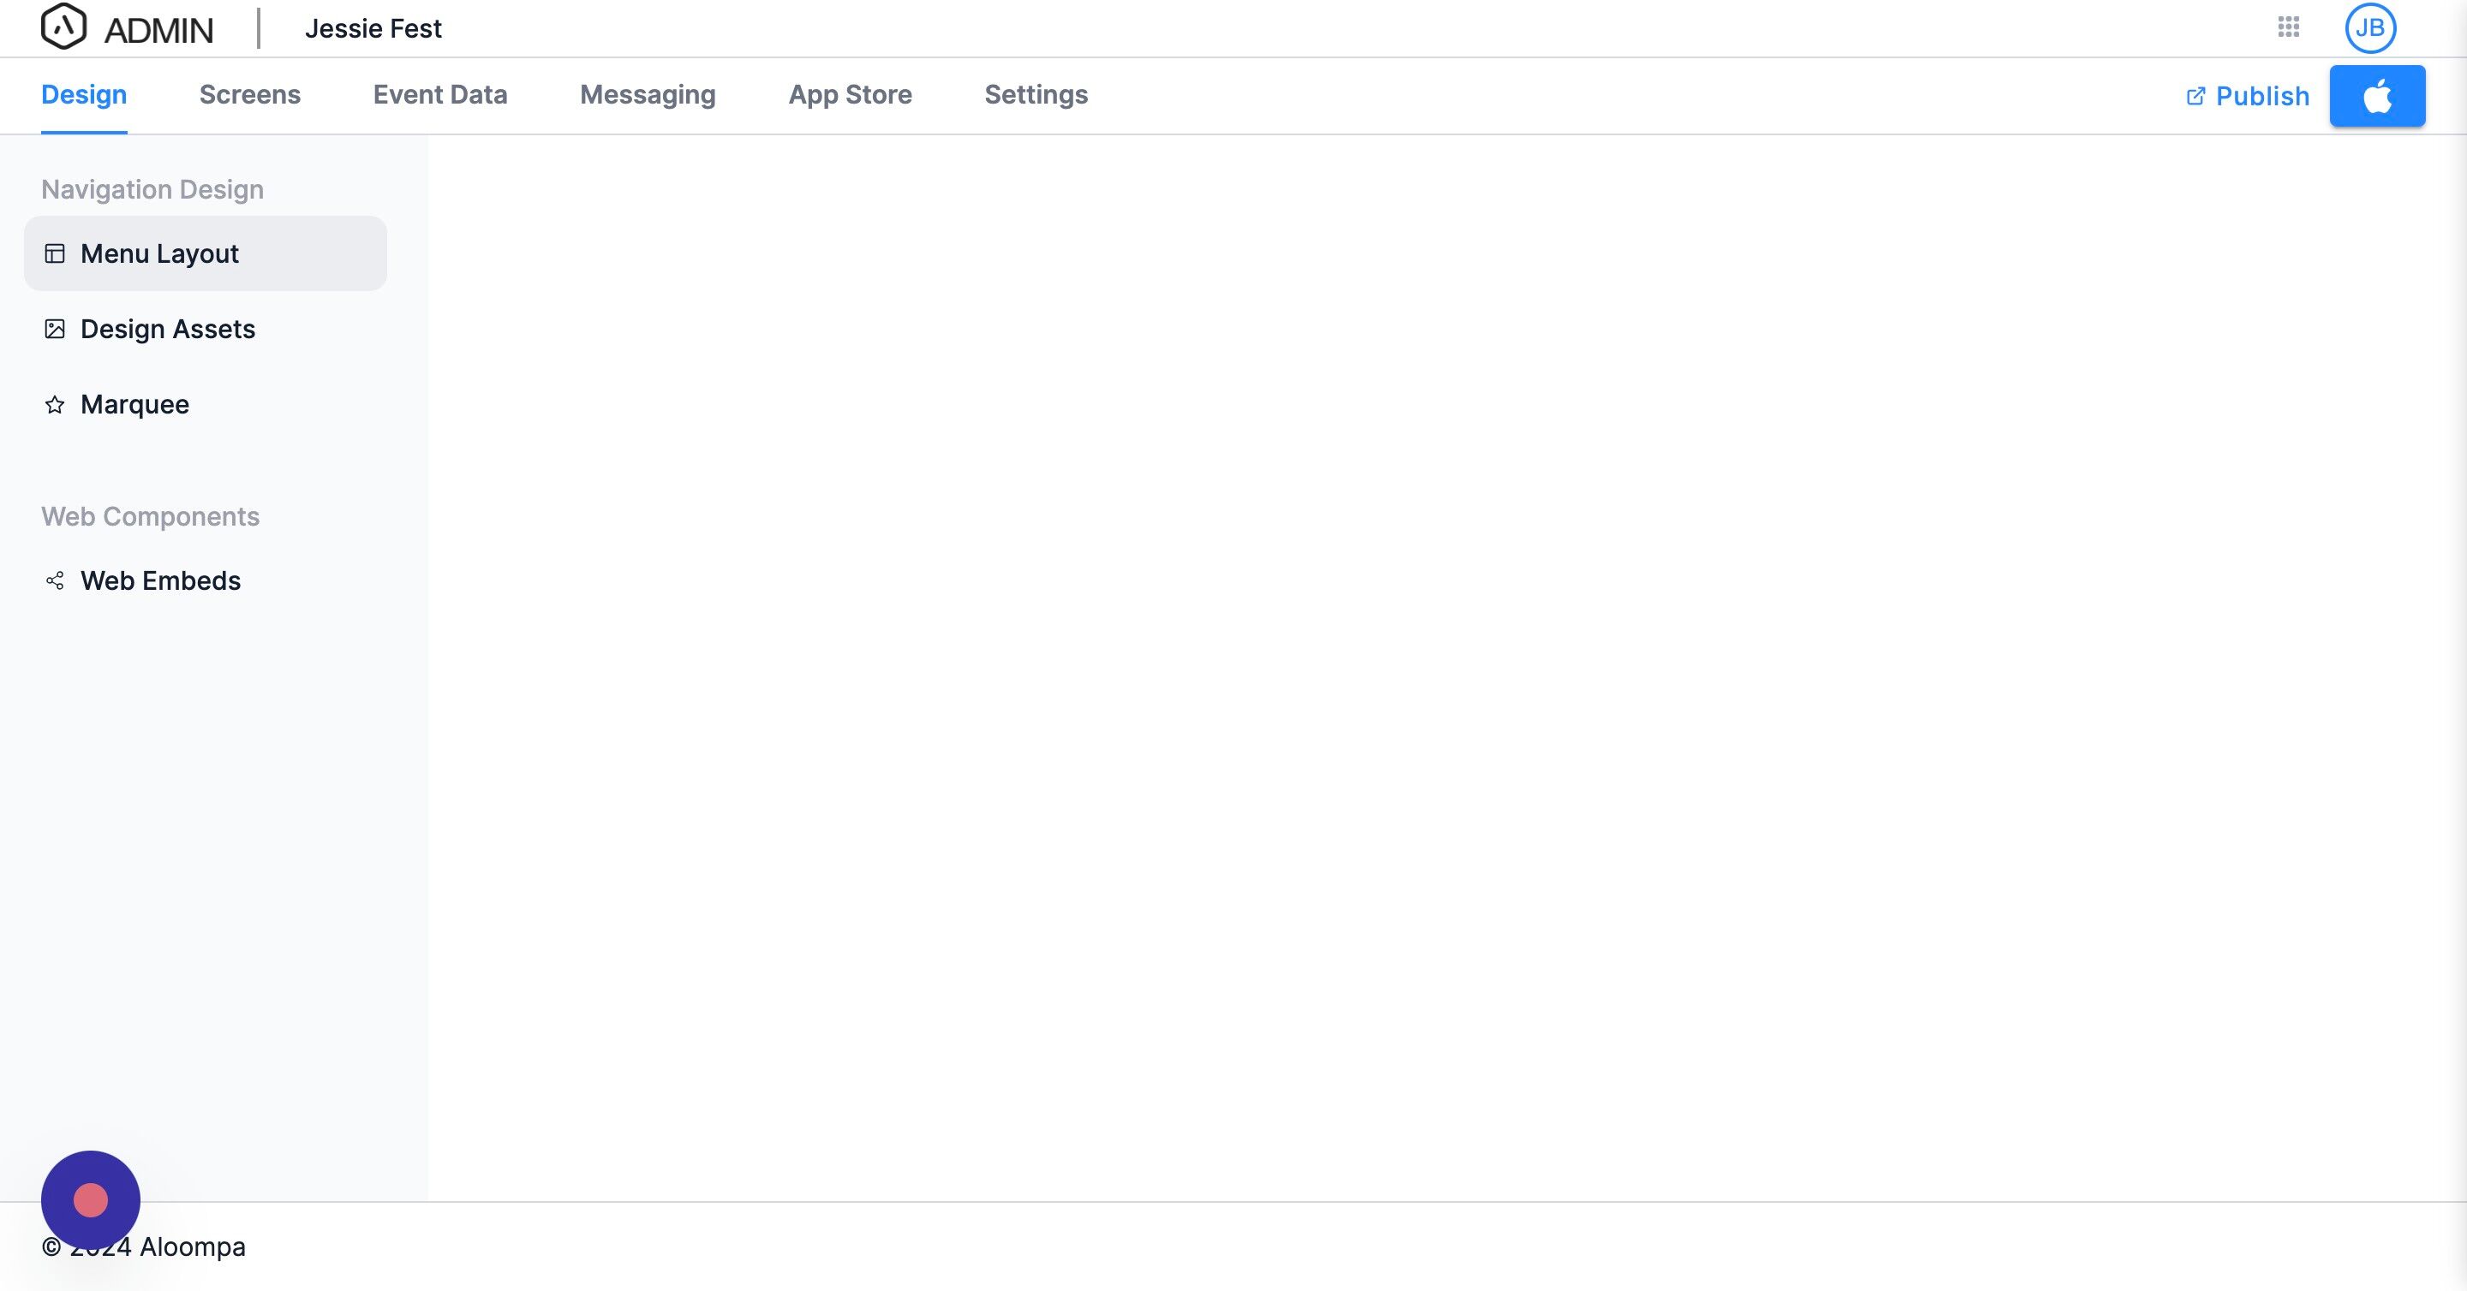Click the Apple platform button
Image resolution: width=2467 pixels, height=1291 pixels.
click(x=2376, y=96)
